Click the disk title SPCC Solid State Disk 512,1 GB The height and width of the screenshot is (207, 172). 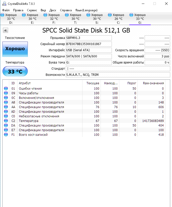click(86, 30)
